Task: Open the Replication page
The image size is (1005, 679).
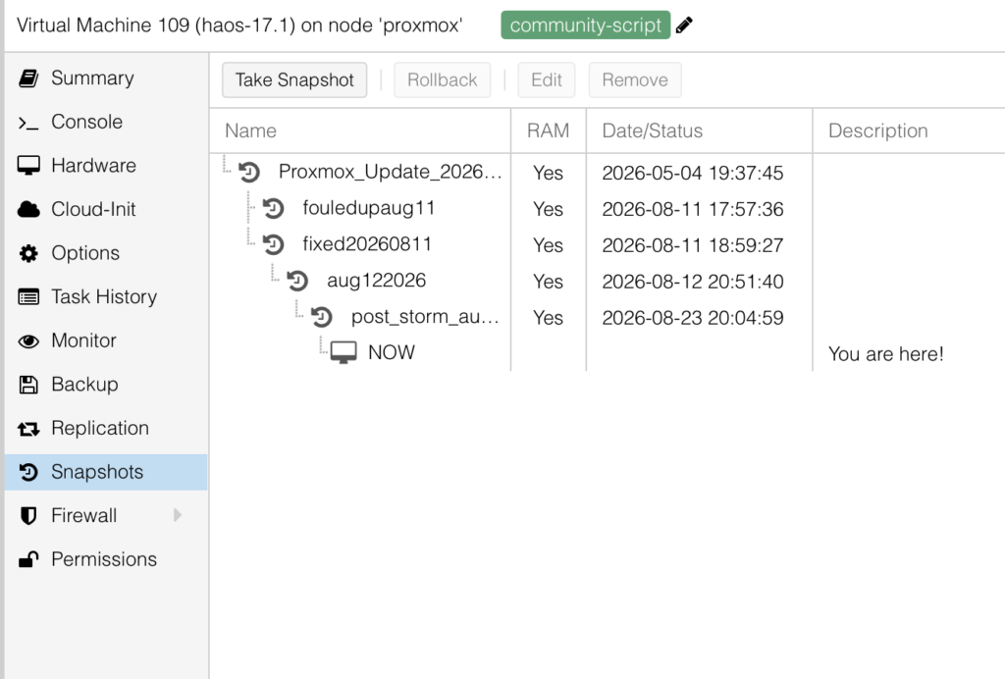Action: click(x=106, y=428)
